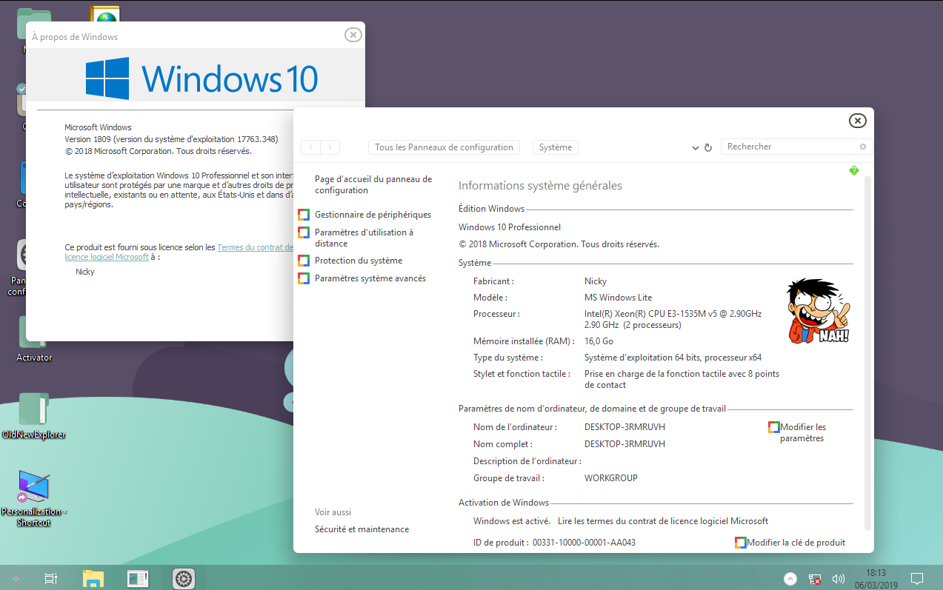This screenshot has width=943, height=590.
Task: Click the shield icon beside Protection du système
Action: (304, 261)
